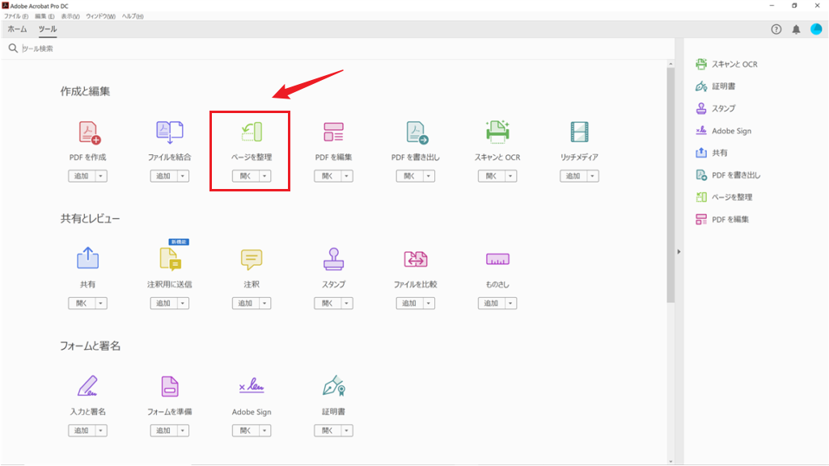Open the help question mark icon

pos(776,30)
